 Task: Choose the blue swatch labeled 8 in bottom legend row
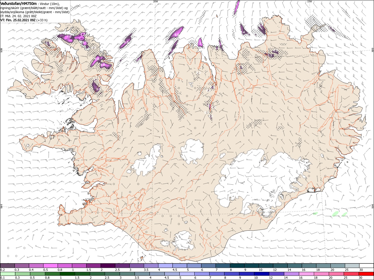(232, 274)
